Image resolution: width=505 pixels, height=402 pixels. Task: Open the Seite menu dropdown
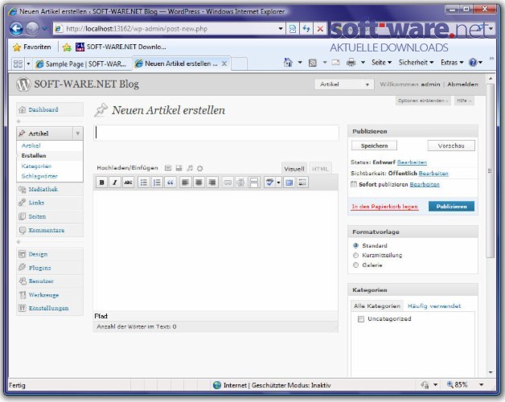[381, 63]
